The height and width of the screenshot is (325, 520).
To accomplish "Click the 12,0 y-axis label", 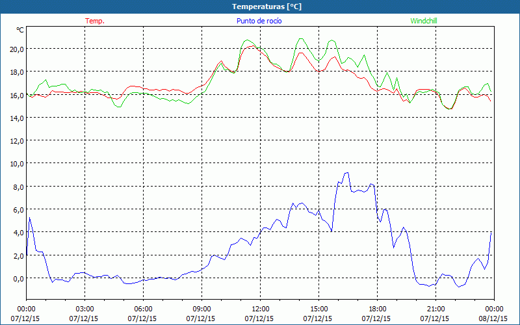I will (x=17, y=141).
